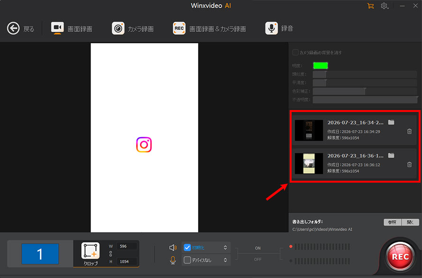Adjust the 色彩補正 slider
This screenshot has width=422, height=278.
(365, 91)
